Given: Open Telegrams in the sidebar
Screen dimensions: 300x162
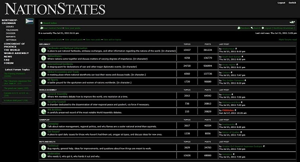Looking at the screenshot, I should tap(12, 30).
